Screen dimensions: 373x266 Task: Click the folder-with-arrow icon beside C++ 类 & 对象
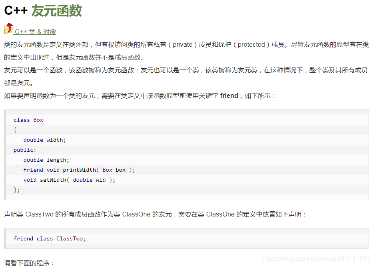point(8,28)
